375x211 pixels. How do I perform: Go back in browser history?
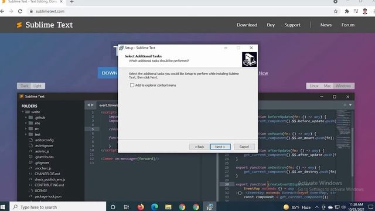pos(2,11)
